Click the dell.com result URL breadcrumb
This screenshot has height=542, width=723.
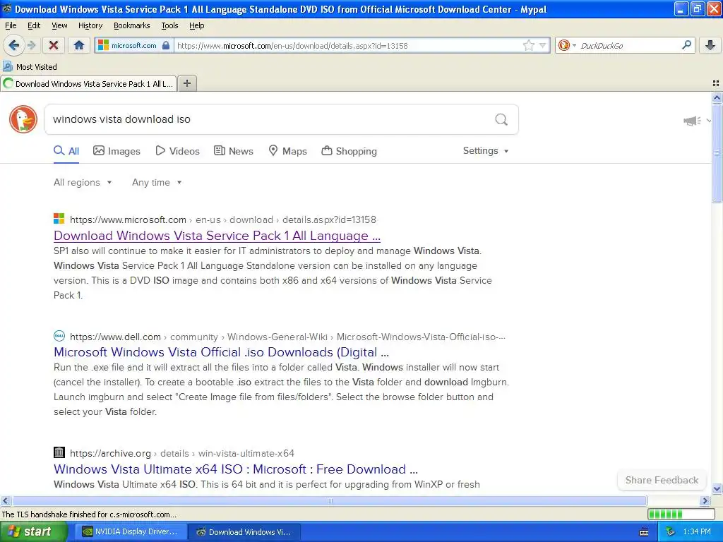pyautogui.click(x=287, y=337)
